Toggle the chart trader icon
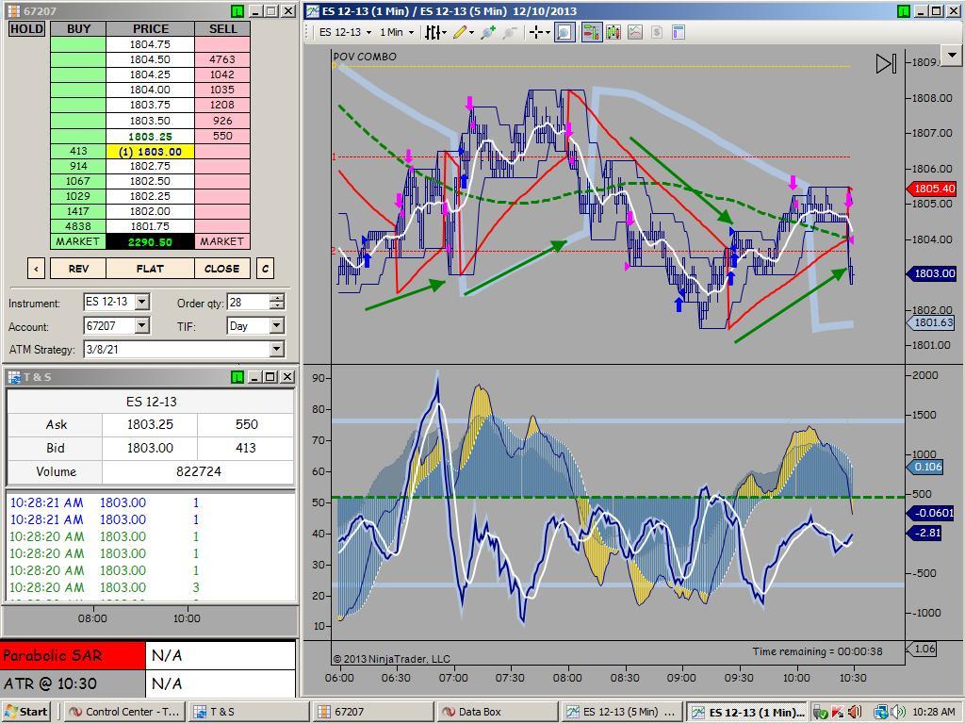 tap(592, 33)
